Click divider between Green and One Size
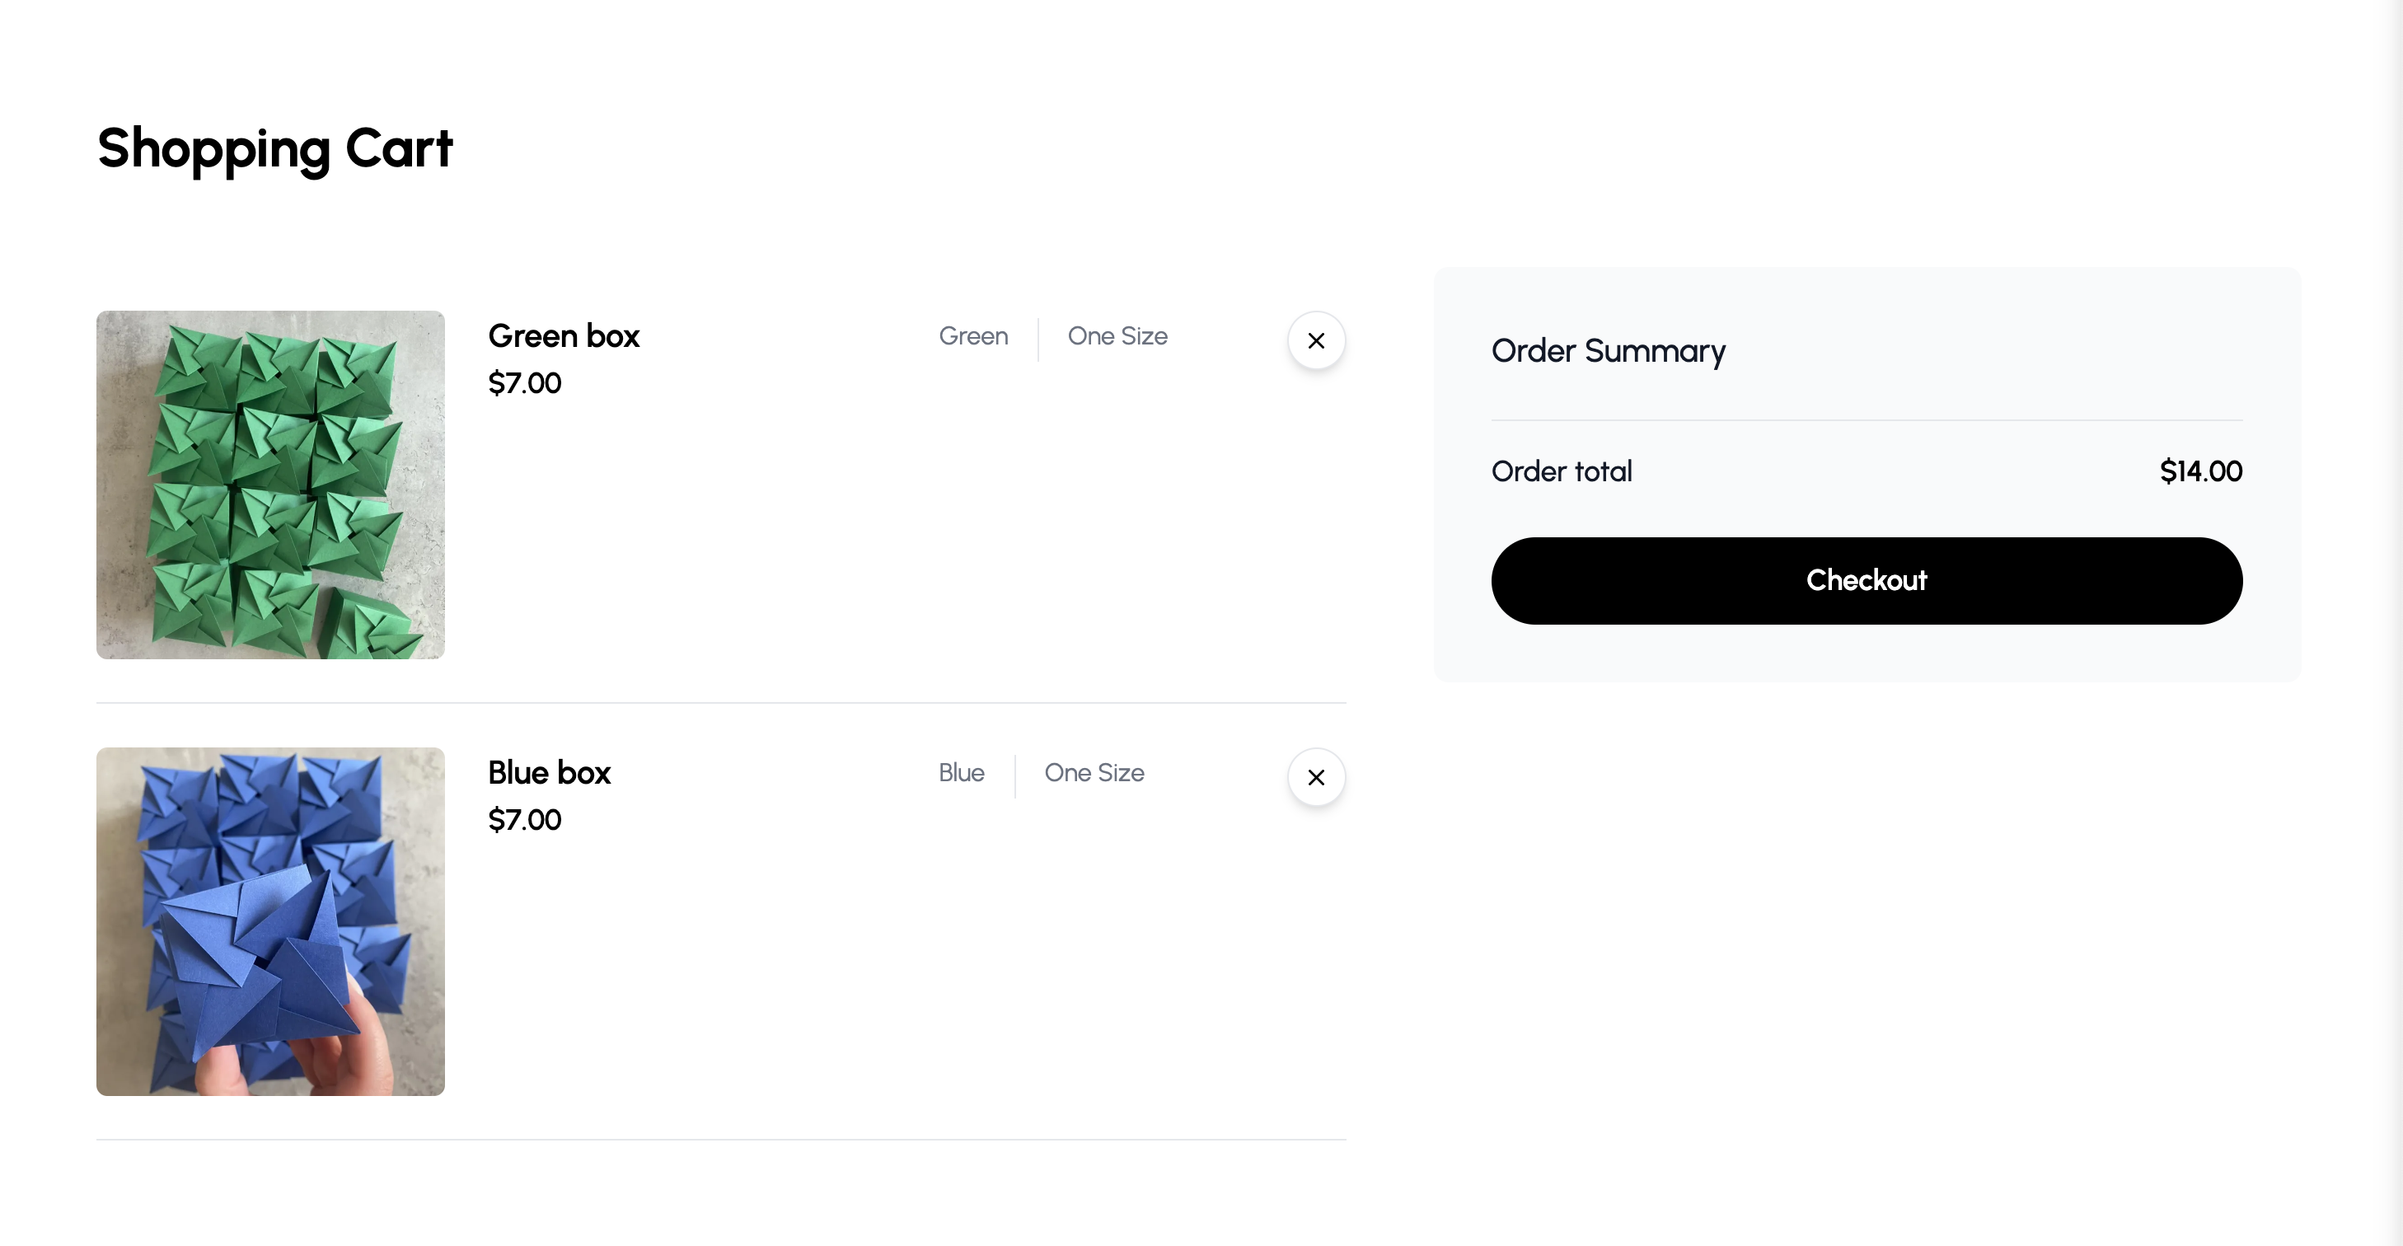Screen dimensions: 2403x1246 pyautogui.click(x=1038, y=340)
